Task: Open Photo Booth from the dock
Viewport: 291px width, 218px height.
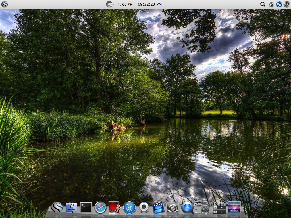Action: (115, 208)
